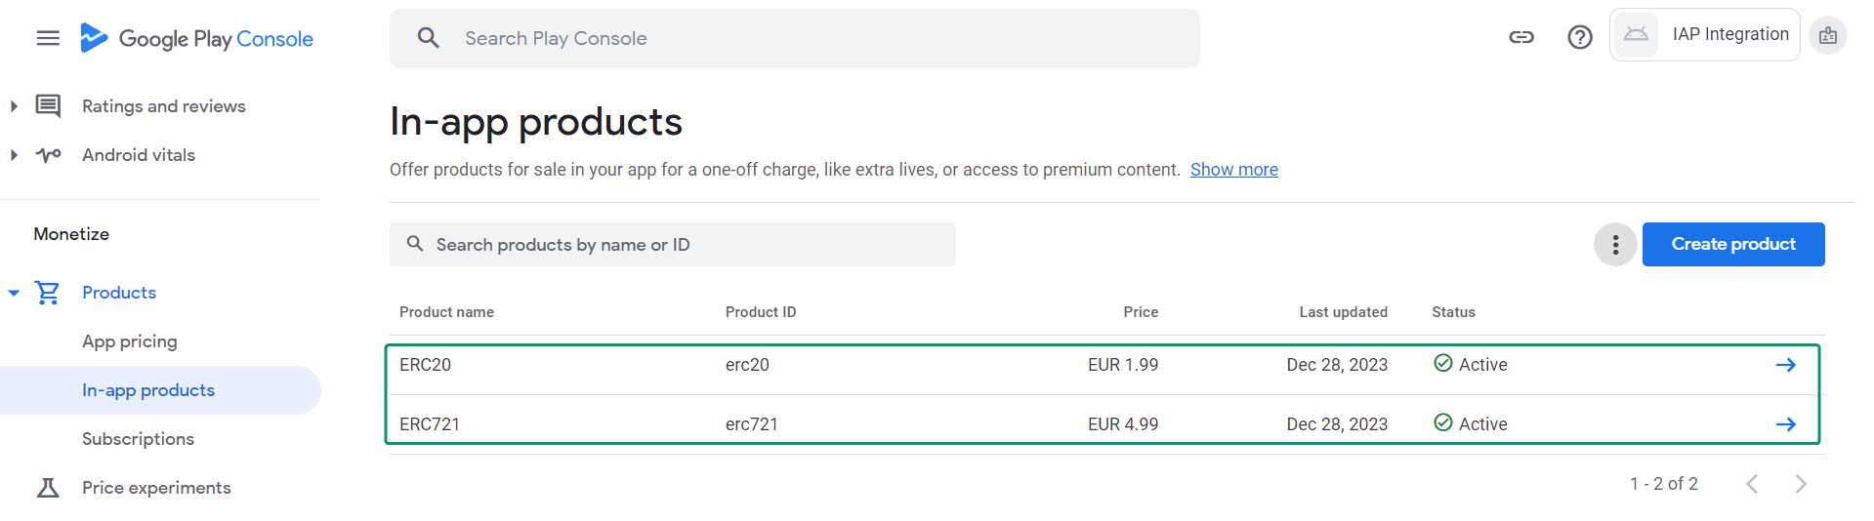Open the help question mark icon

[x=1579, y=37]
